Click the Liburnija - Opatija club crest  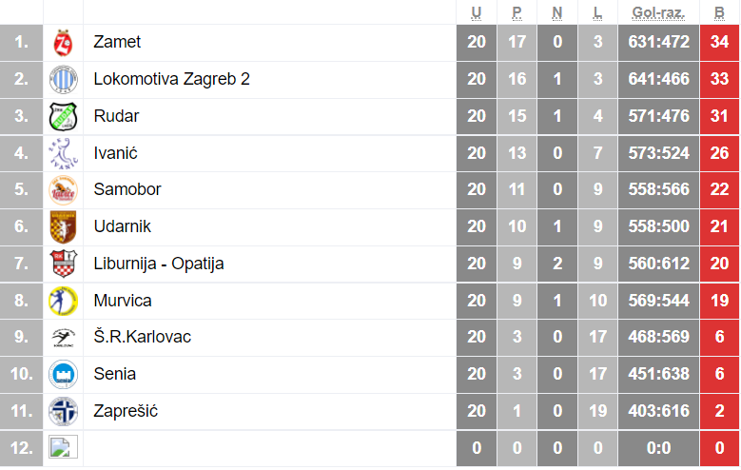coord(63,264)
